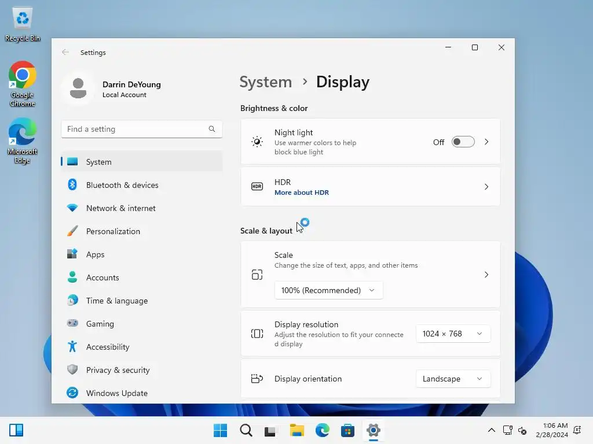Open Apps settings
593x444 pixels.
(142, 254)
